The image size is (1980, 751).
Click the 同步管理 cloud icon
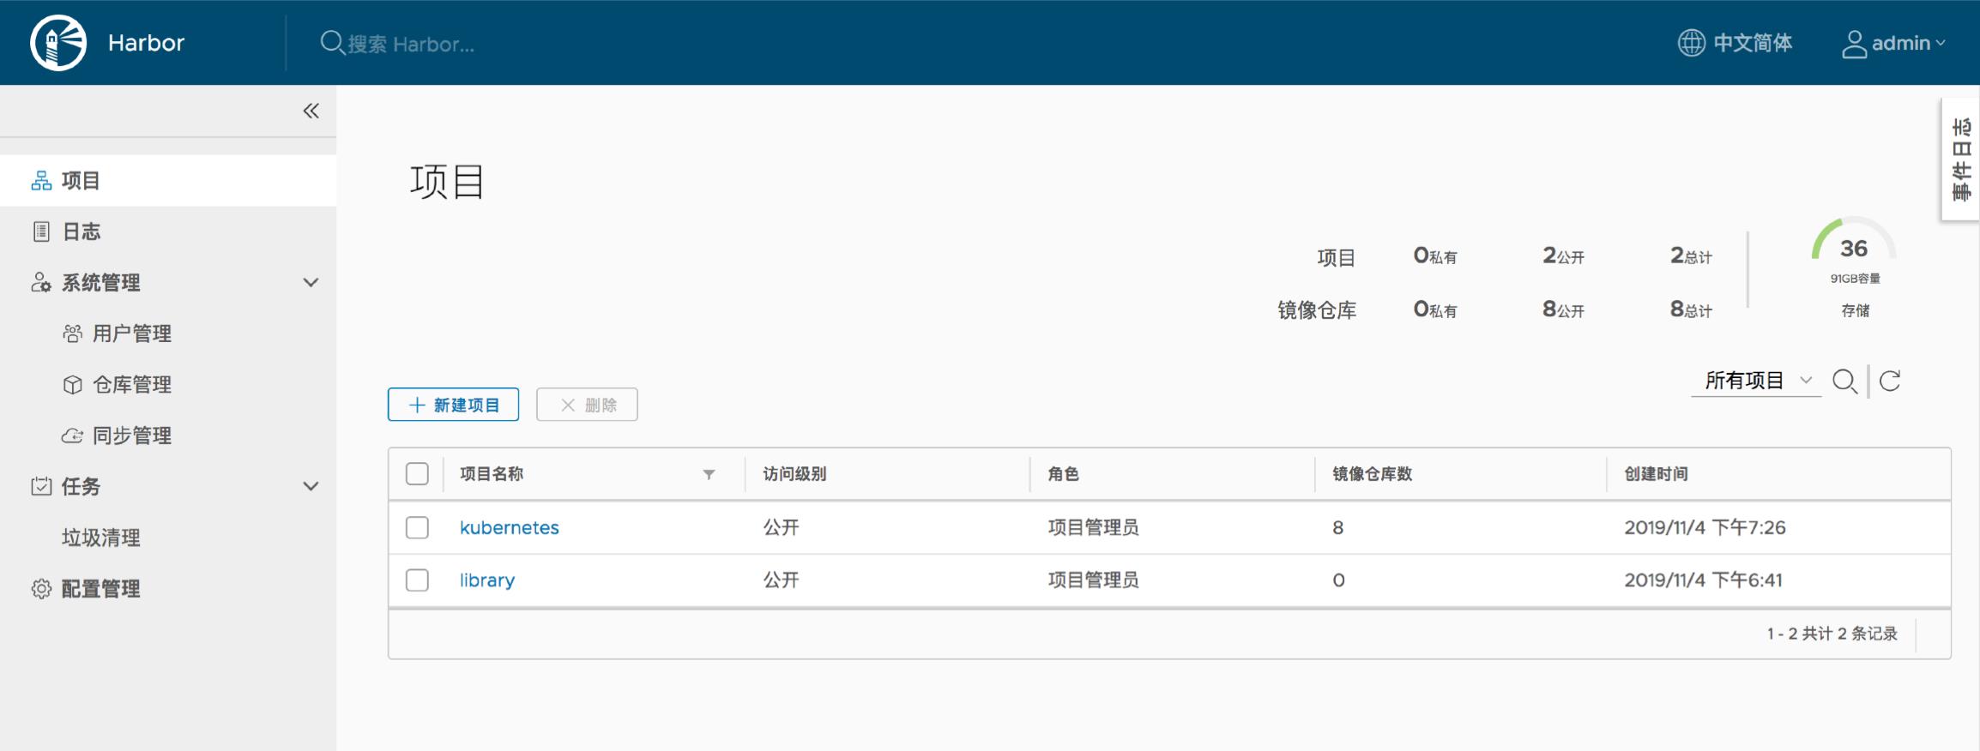[73, 436]
